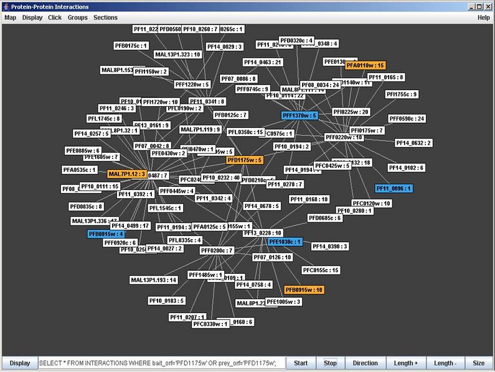Open the Help menu
Viewport: 495px width, 372px height.
coord(484,17)
